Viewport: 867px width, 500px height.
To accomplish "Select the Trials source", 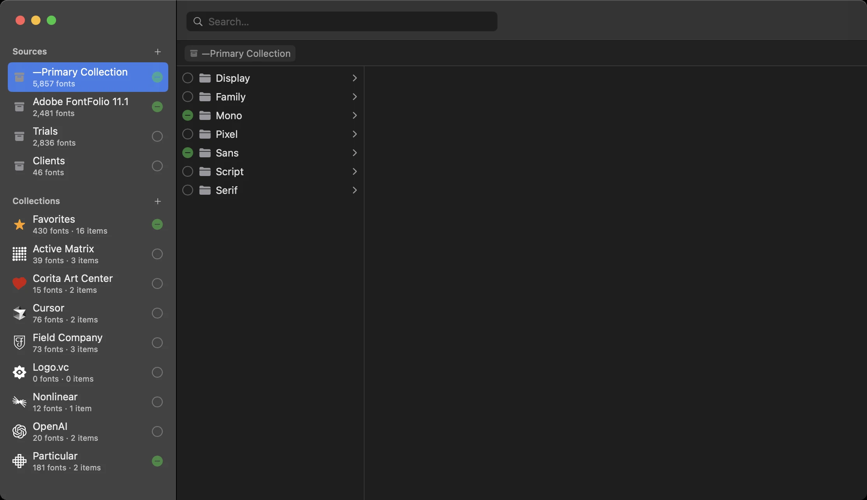I will (88, 136).
